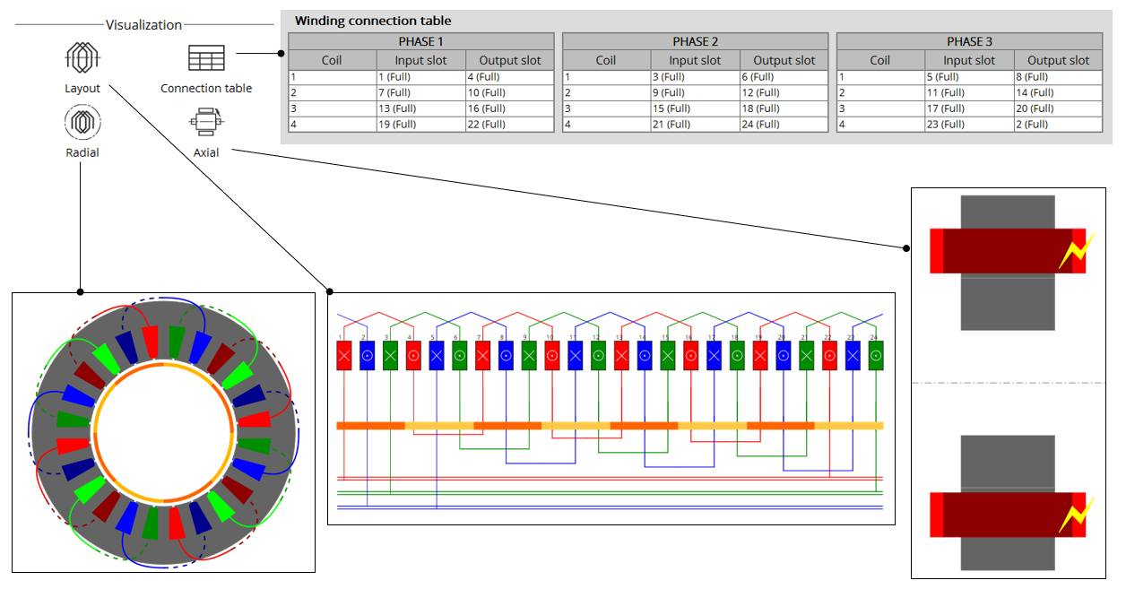Click the radial stator cross-section diagram
The width and height of the screenshot is (1126, 589).
(x=163, y=433)
